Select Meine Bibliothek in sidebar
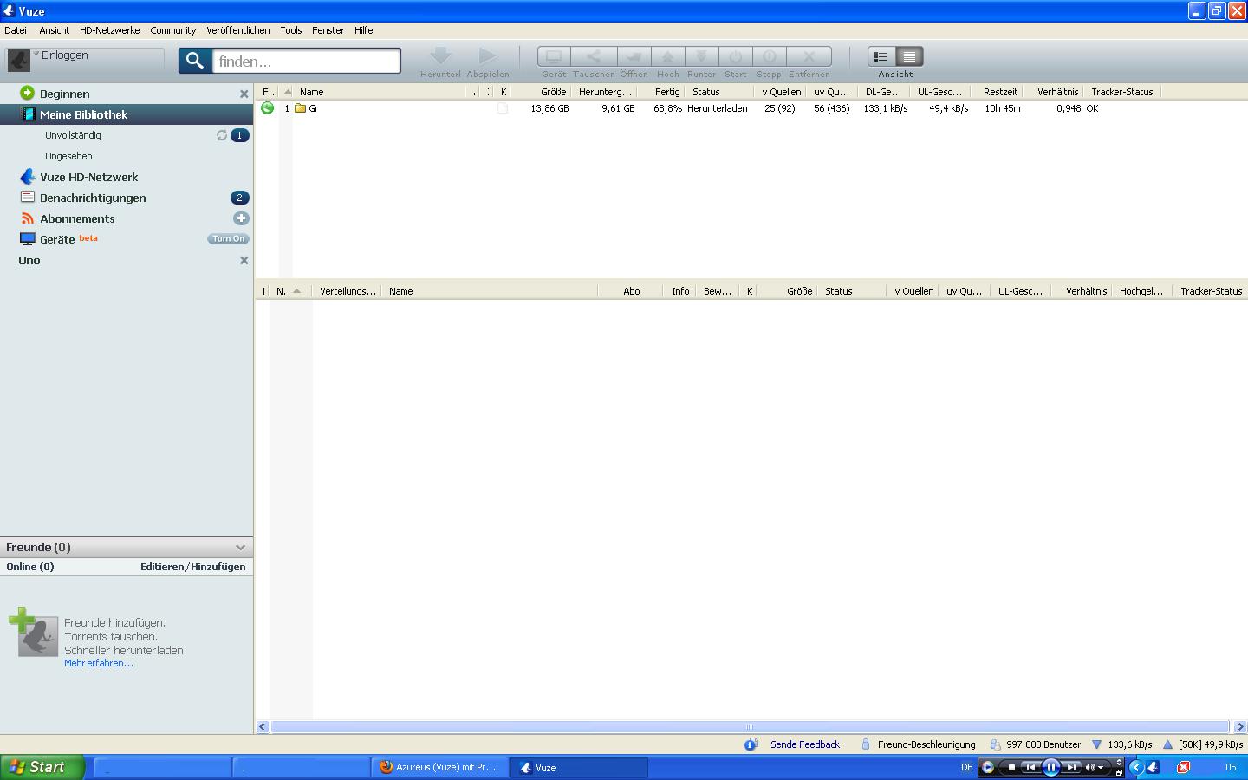This screenshot has width=1248, height=780. [x=127, y=114]
